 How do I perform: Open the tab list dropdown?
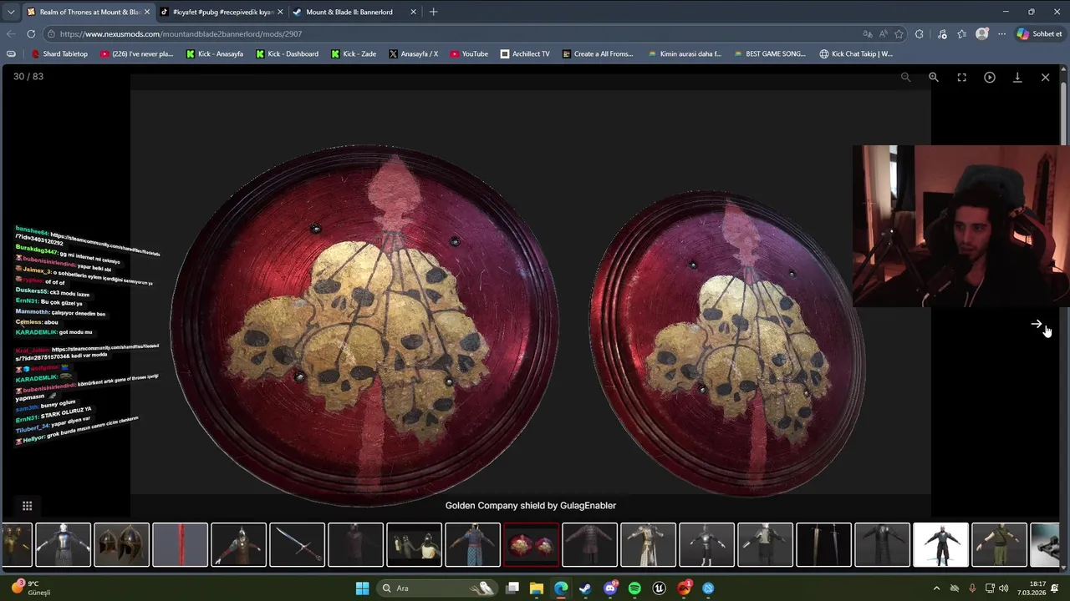click(10, 12)
